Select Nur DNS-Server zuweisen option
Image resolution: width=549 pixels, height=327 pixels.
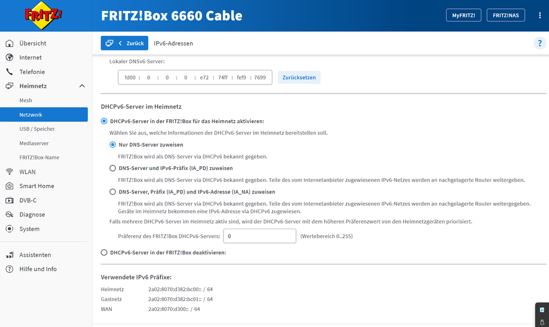coord(113,145)
